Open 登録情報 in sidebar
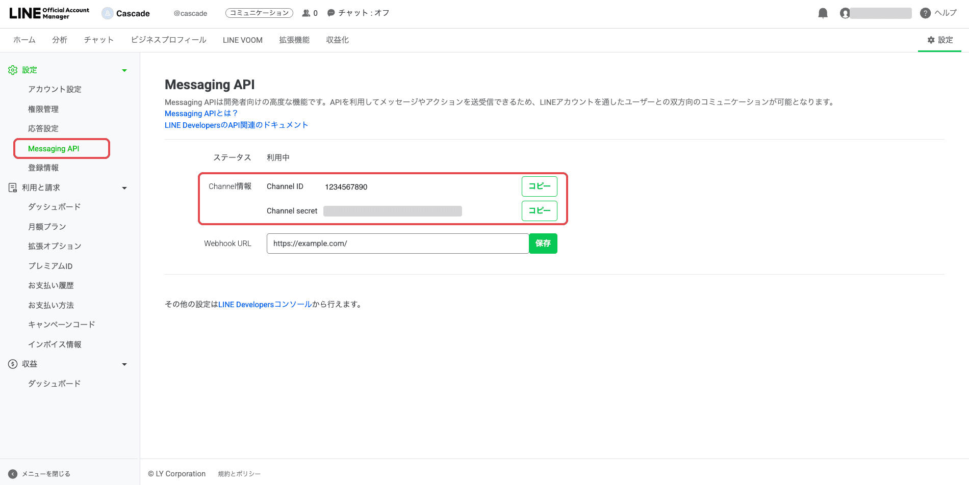969x485 pixels. tap(43, 168)
